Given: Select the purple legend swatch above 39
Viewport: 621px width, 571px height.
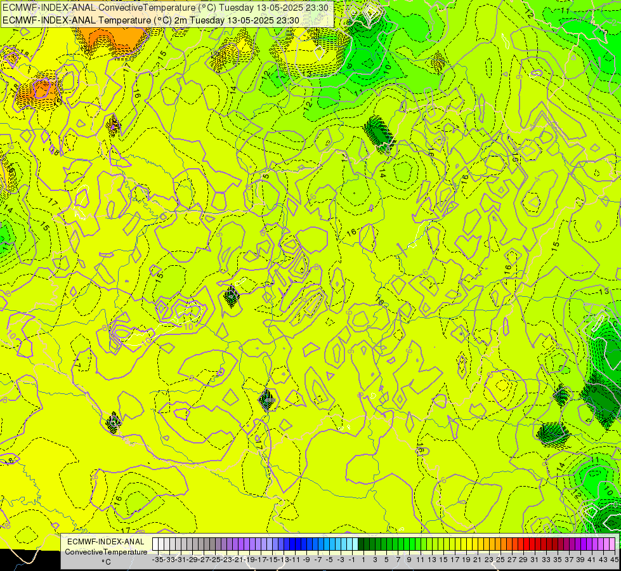Looking at the screenshot, I should 578,544.
